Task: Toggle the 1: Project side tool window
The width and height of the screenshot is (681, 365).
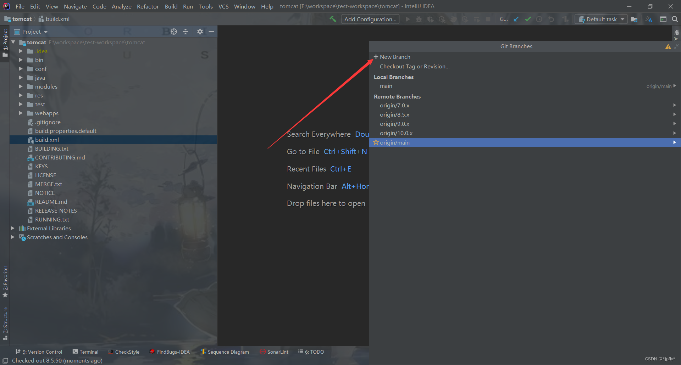Action: click(5, 43)
